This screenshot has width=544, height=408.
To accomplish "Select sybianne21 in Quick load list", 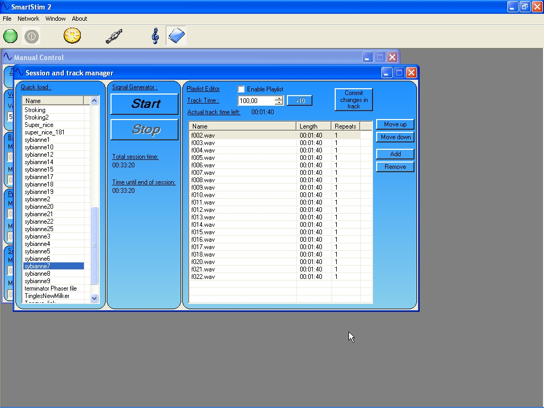I will pos(39,214).
